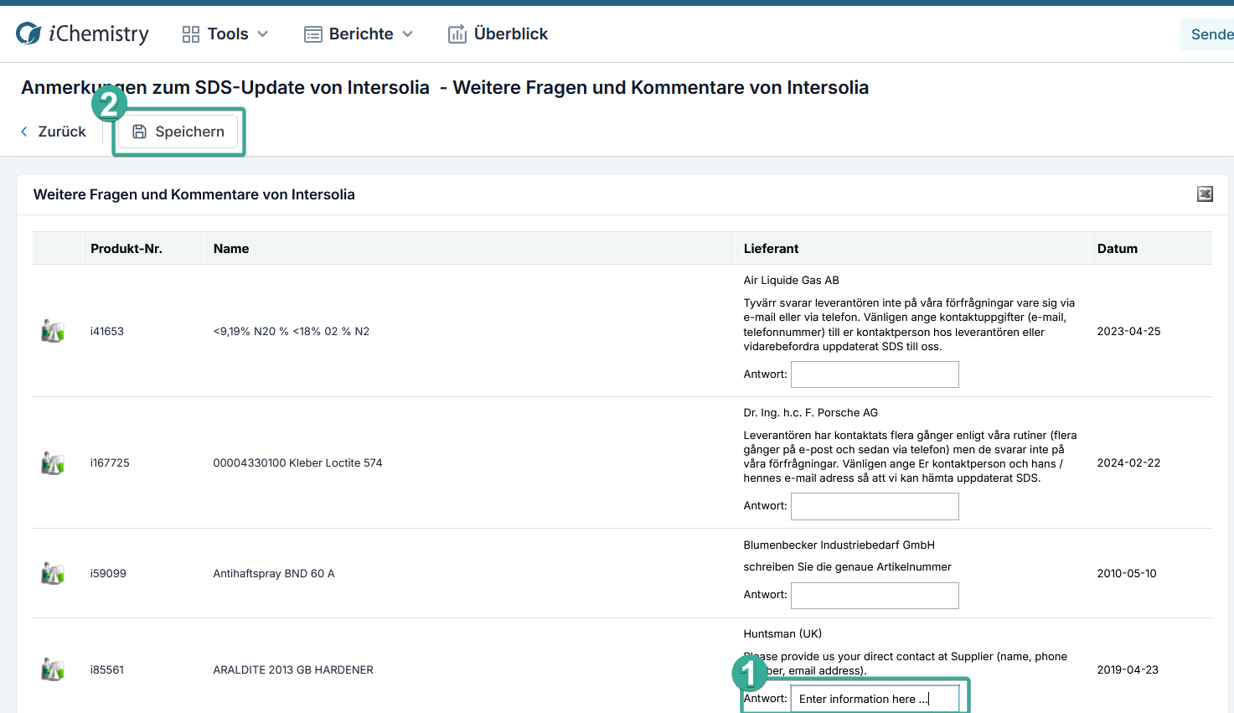Image resolution: width=1234 pixels, height=713 pixels.
Task: Click panel title 'Weitere Fragen und Kommentare von Intersolia'
Action: [194, 194]
